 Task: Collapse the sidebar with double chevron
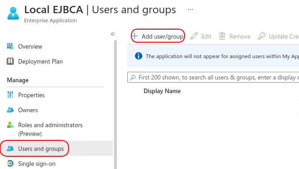tap(113, 34)
